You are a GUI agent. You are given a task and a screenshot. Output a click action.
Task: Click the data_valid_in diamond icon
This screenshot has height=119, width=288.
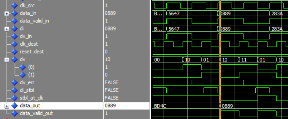[15, 21]
